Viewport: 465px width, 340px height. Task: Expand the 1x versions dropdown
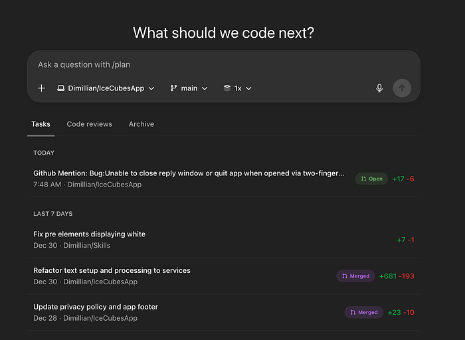pyautogui.click(x=238, y=88)
